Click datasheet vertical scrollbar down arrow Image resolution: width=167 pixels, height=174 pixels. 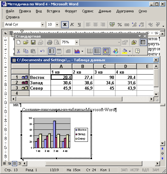point(156,94)
